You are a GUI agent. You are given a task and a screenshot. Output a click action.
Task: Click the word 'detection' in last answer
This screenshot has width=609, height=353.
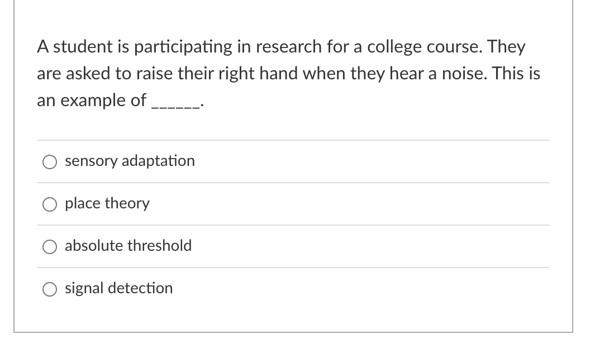pos(140,288)
